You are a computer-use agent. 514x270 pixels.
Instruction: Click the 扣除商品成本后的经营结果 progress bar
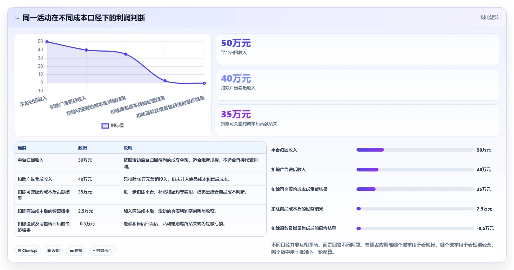(x=415, y=209)
